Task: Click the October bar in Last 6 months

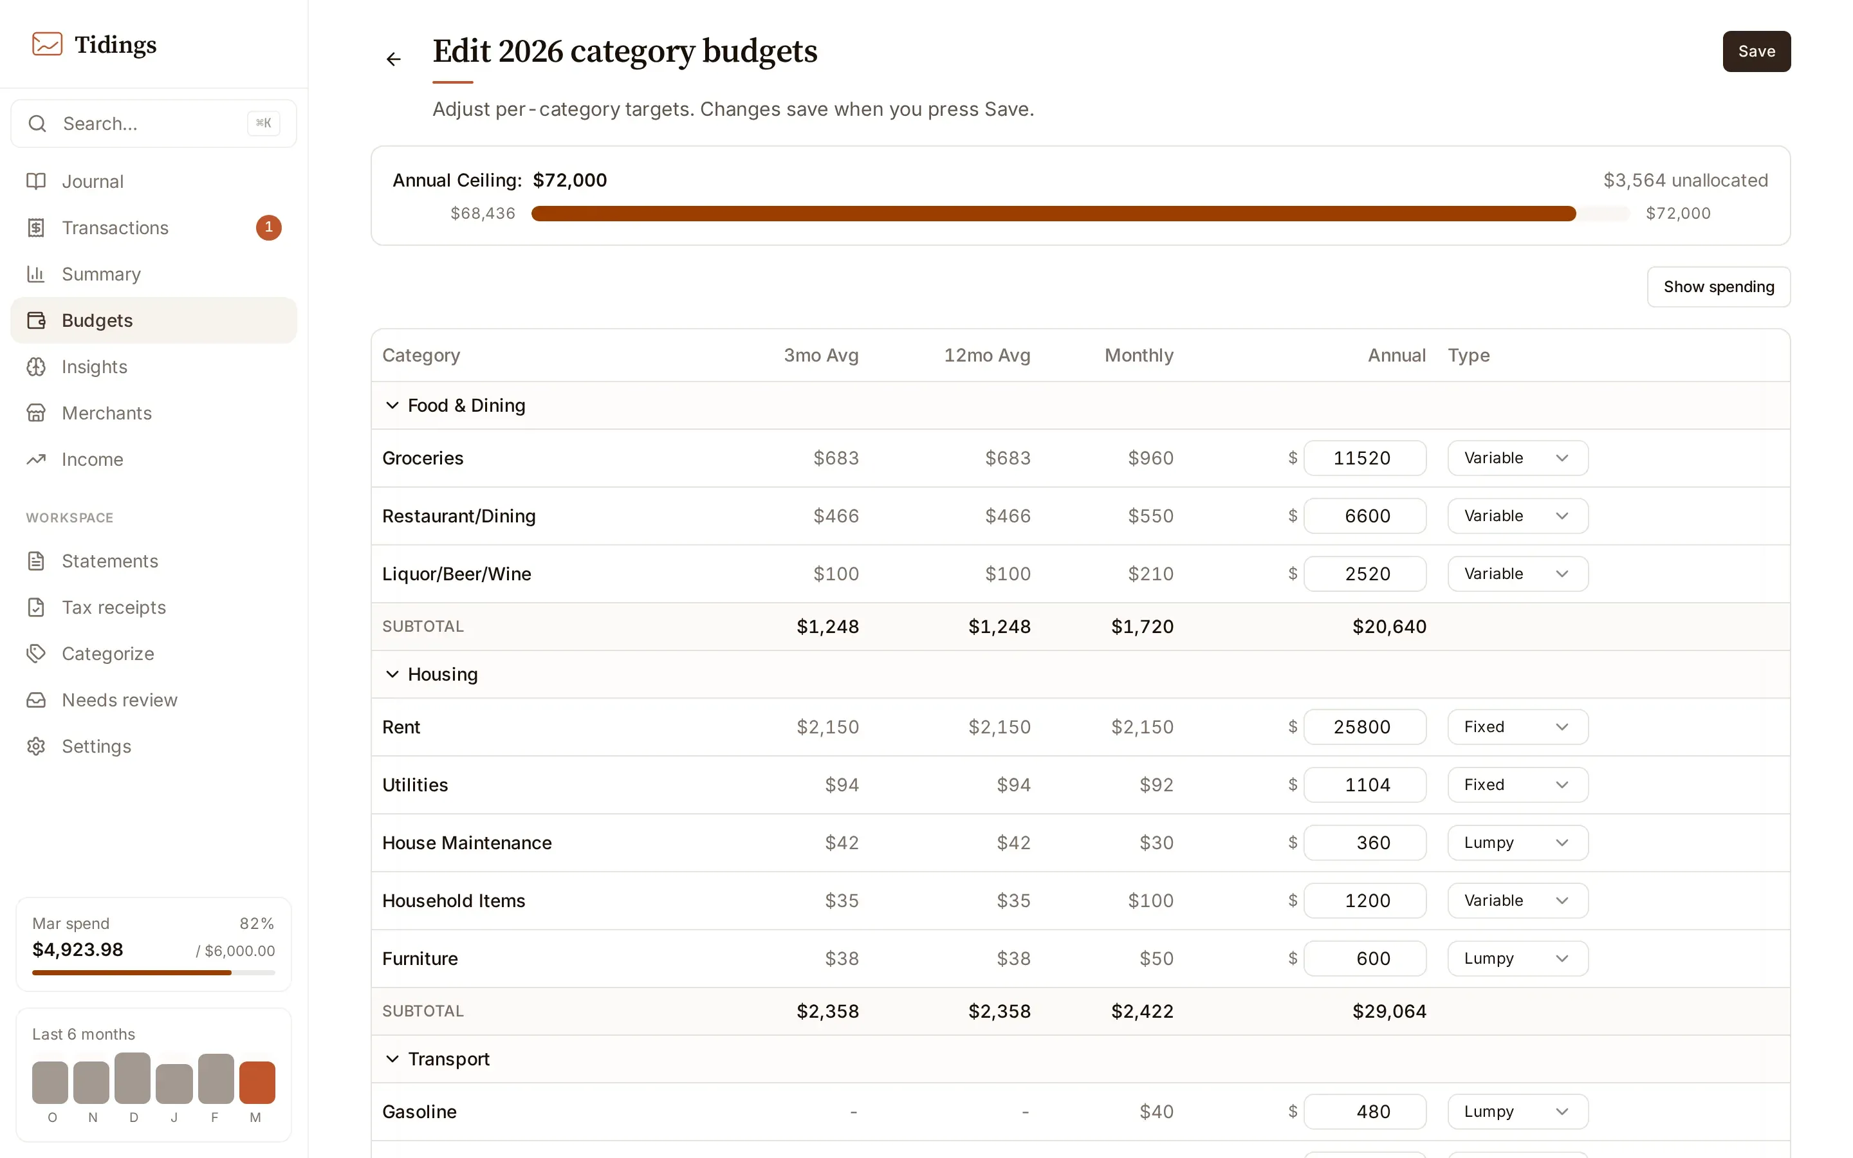Action: tap(50, 1082)
